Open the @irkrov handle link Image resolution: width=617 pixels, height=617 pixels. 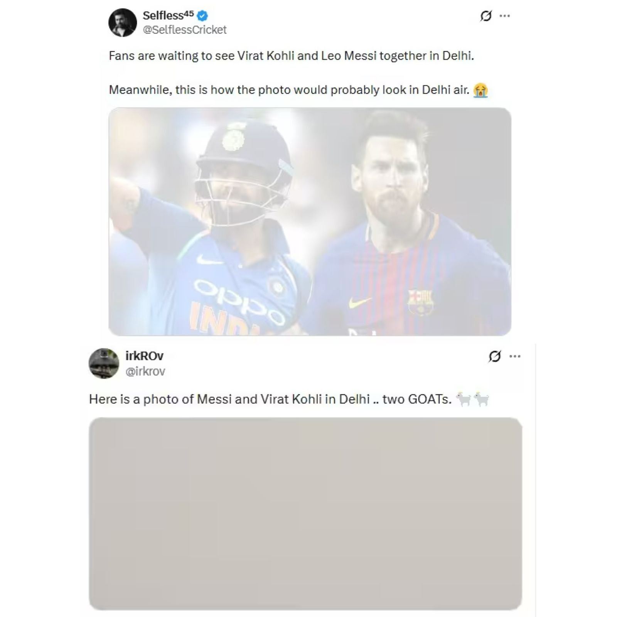click(145, 371)
